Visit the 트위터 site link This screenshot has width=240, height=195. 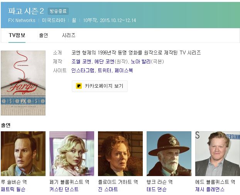click(x=105, y=70)
